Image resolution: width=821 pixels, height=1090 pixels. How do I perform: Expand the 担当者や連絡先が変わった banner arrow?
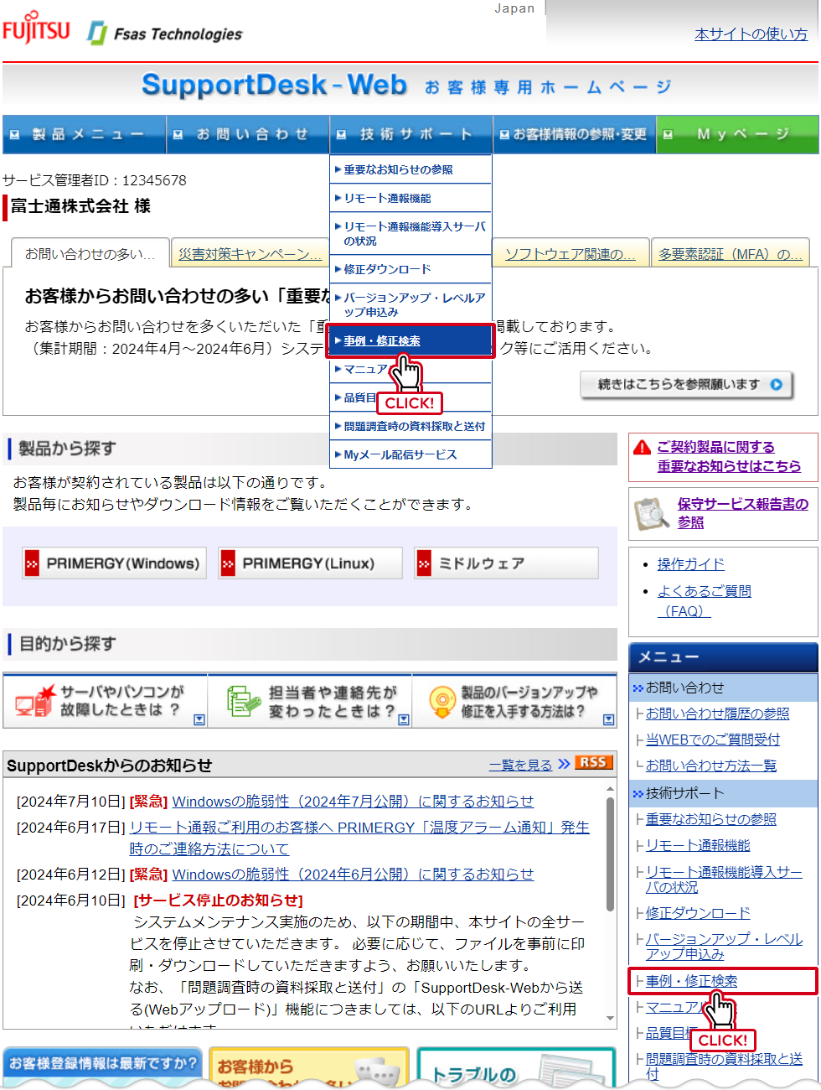click(404, 719)
